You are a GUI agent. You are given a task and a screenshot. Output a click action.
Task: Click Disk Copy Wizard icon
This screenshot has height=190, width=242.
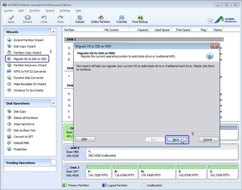tap(9, 46)
